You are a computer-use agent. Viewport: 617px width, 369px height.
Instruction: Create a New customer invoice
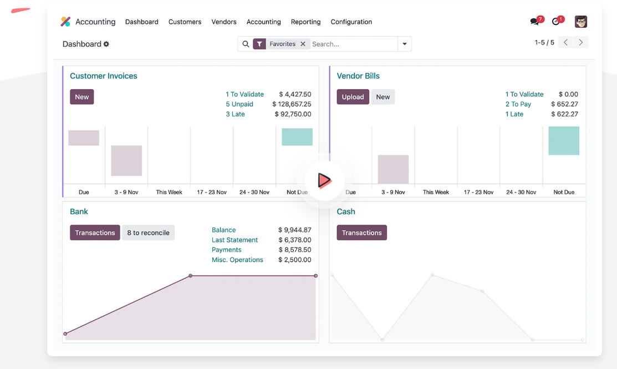tap(82, 97)
